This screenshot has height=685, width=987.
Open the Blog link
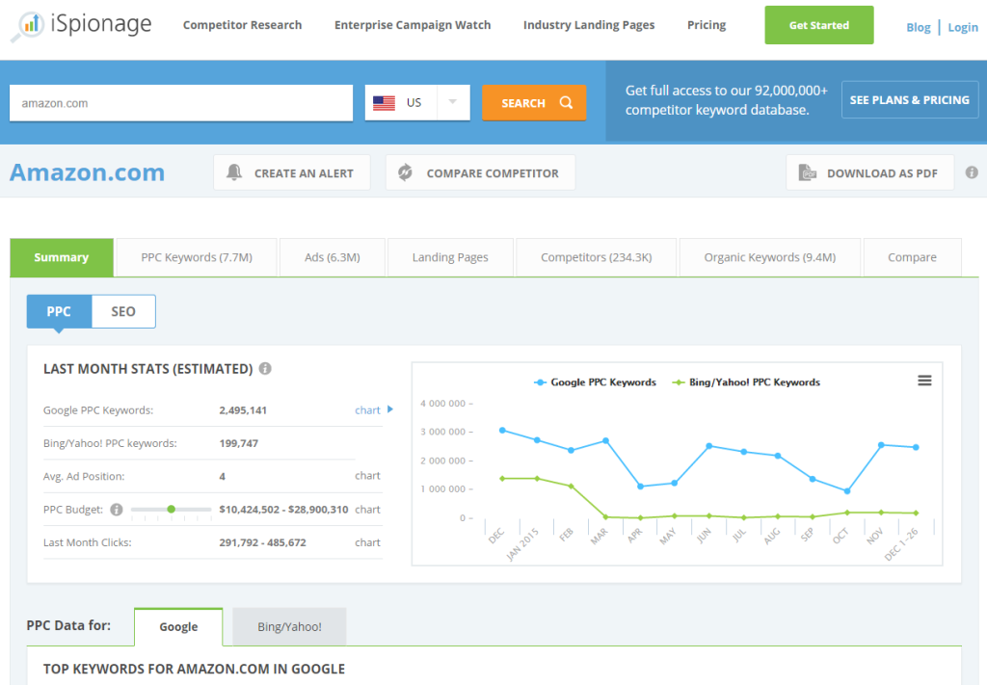pyautogui.click(x=919, y=28)
